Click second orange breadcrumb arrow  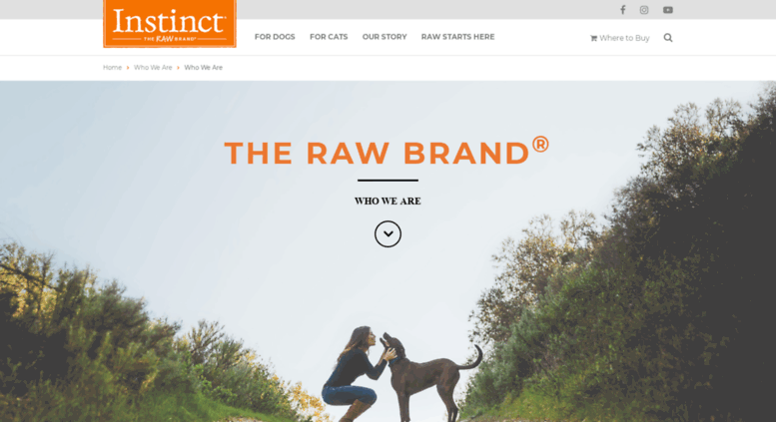click(178, 68)
